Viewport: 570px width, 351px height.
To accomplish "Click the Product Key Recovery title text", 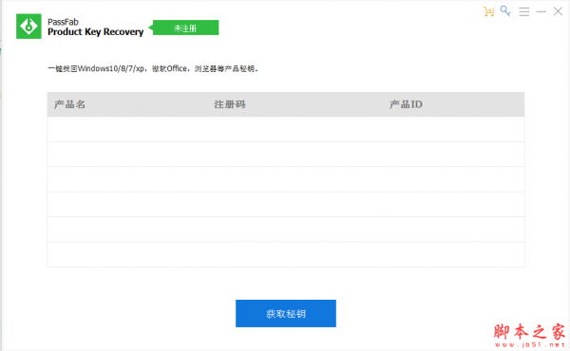I will click(96, 32).
